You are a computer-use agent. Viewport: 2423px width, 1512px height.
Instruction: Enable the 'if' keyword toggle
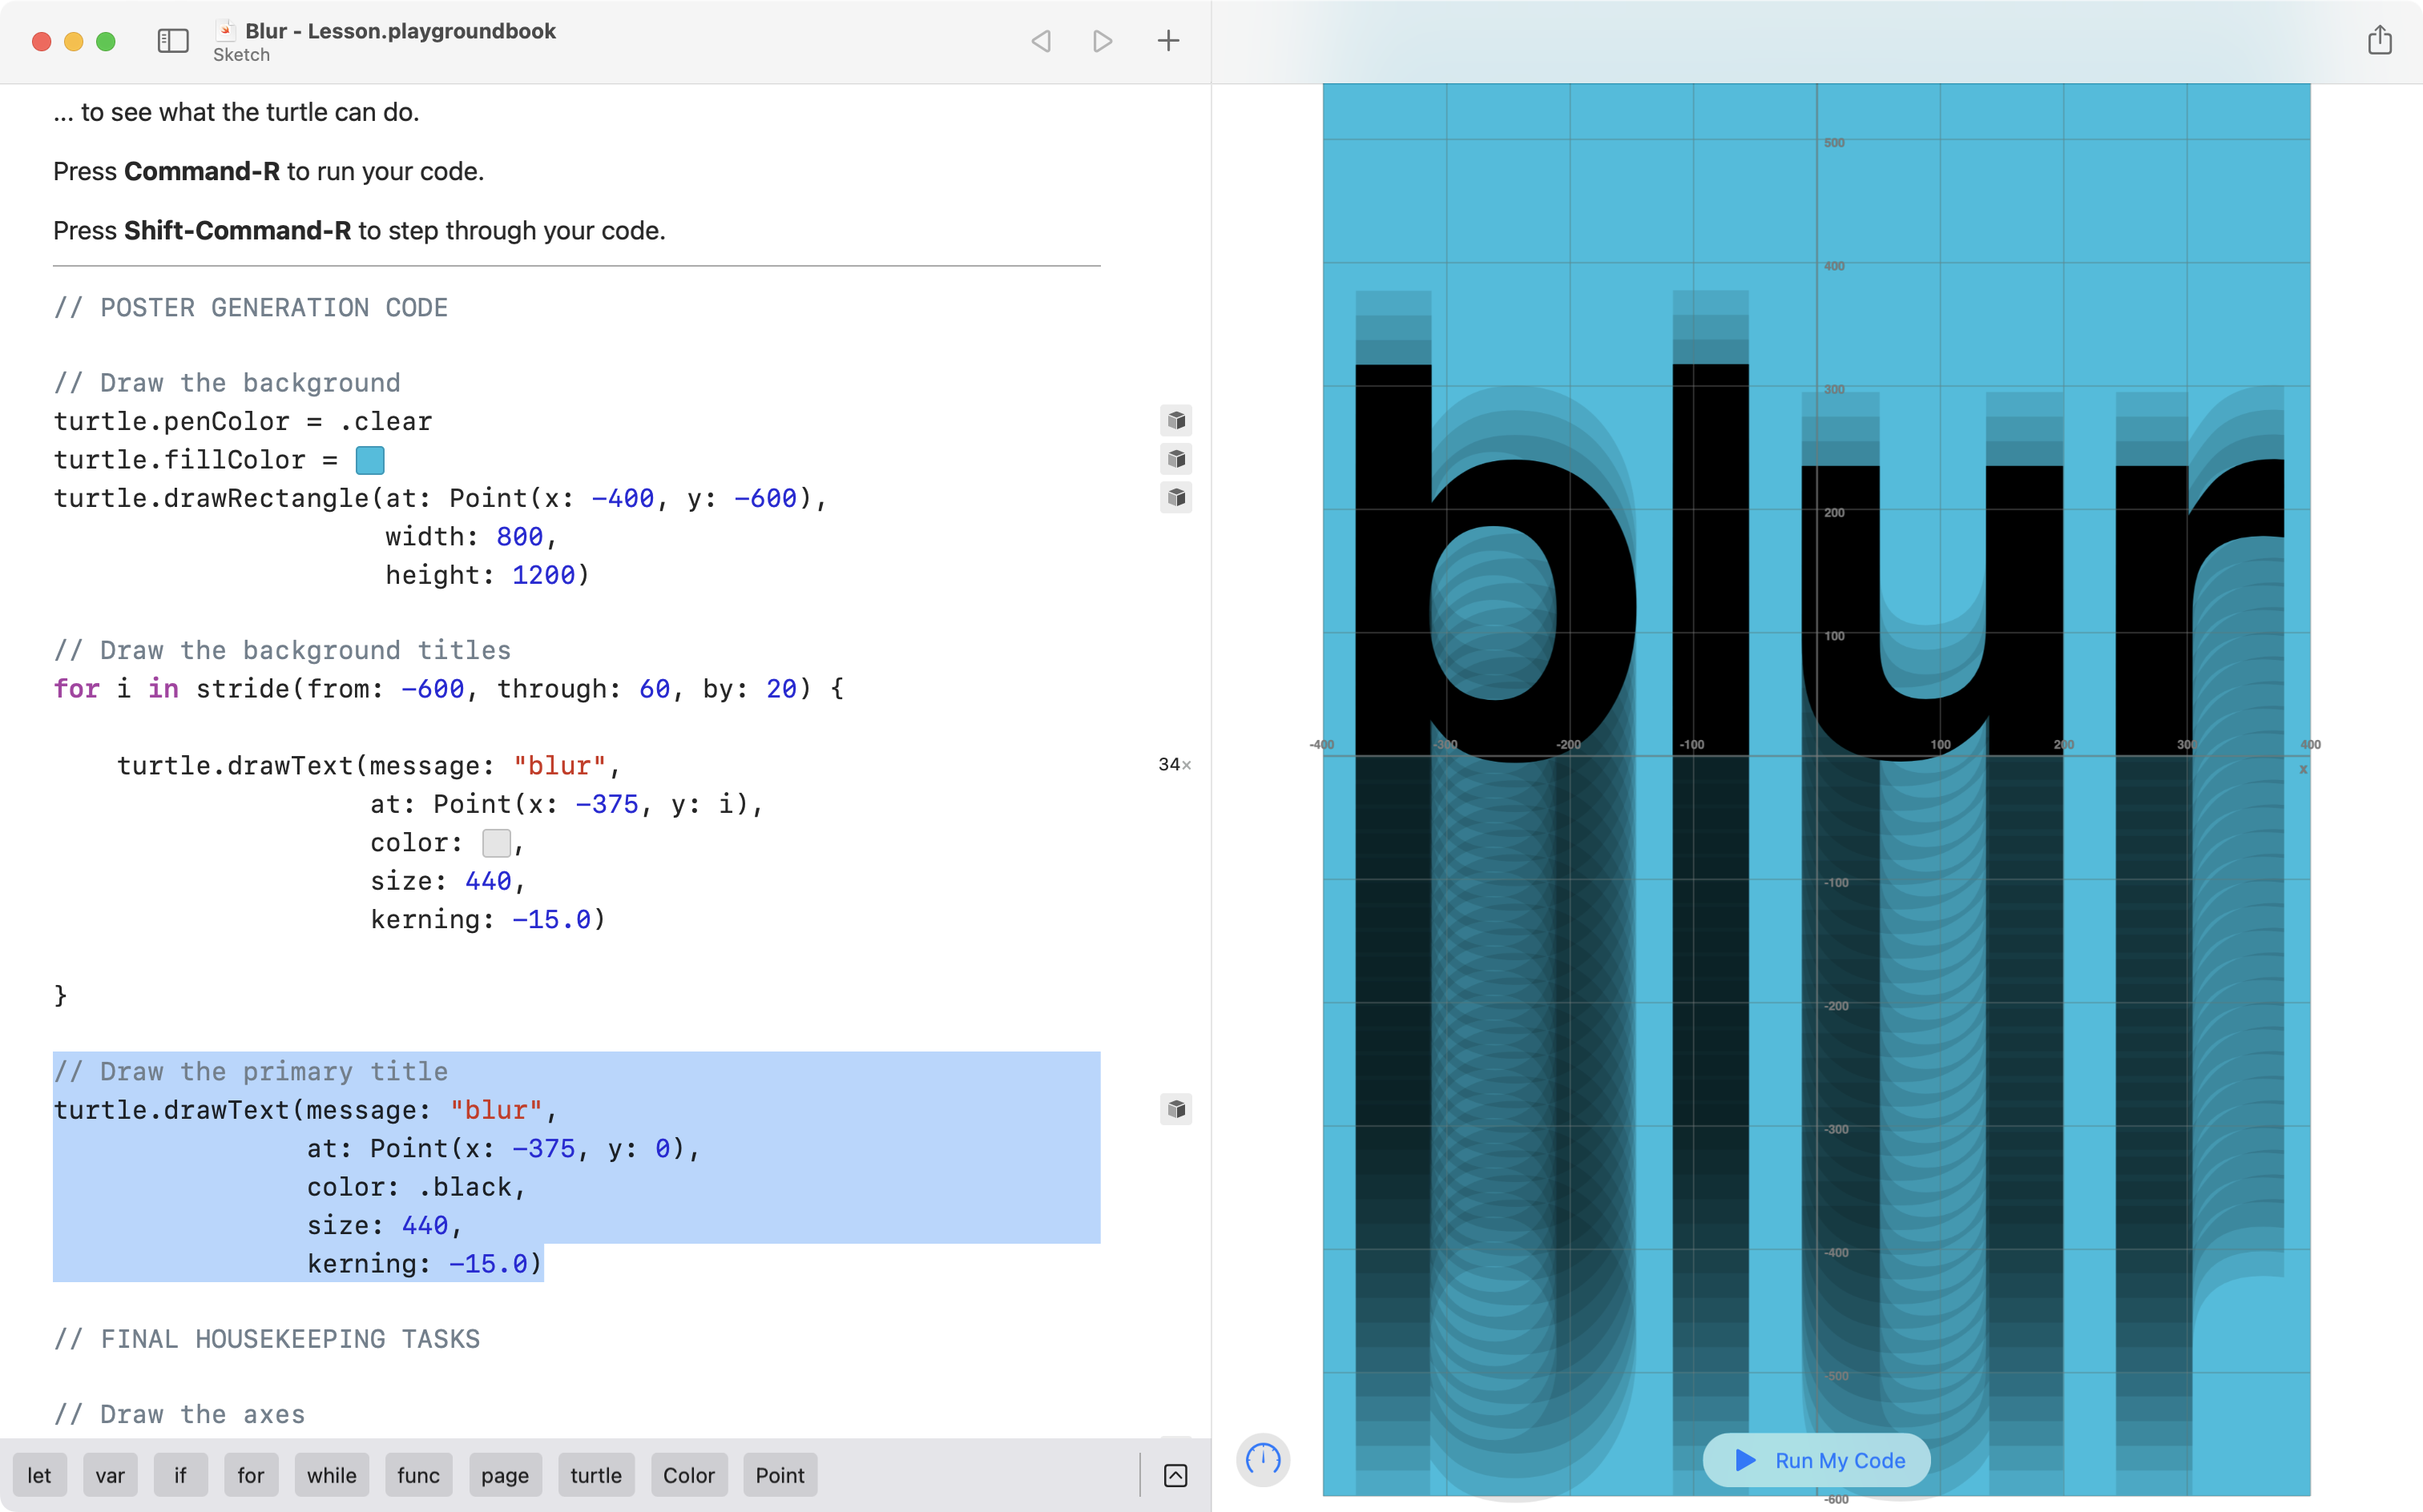179,1475
